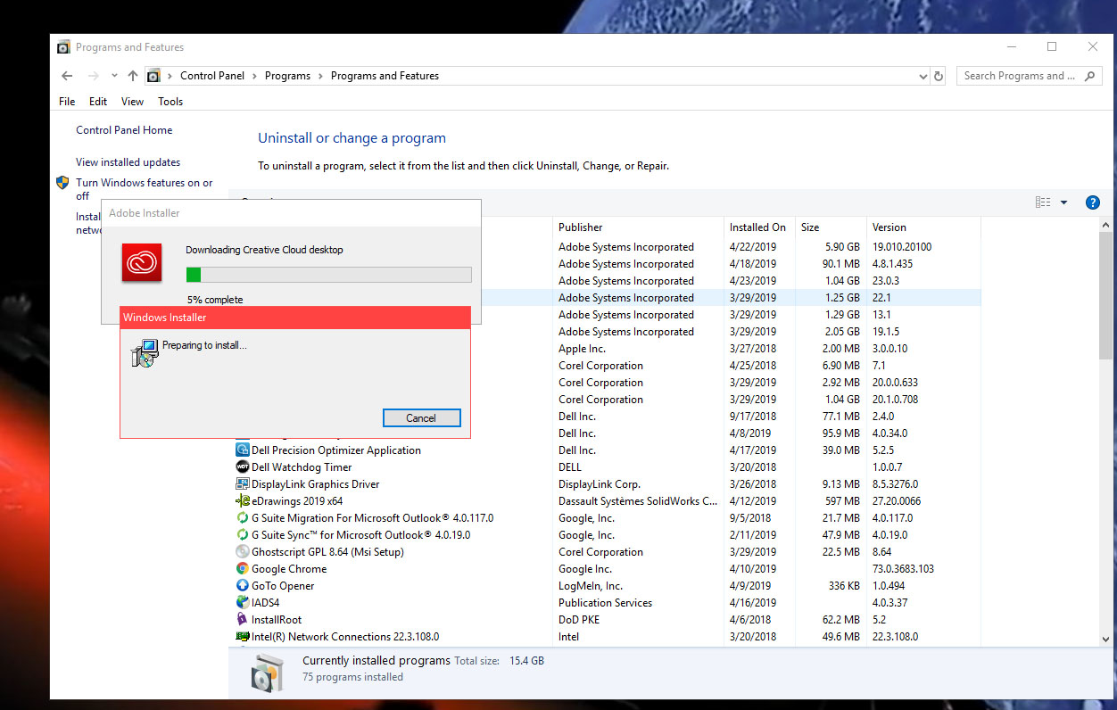The width and height of the screenshot is (1117, 710).
Task: Click the up-one-level arrow icon
Action: point(132,76)
